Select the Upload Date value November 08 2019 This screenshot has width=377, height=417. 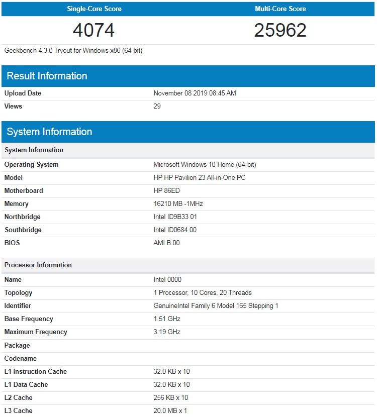click(195, 93)
